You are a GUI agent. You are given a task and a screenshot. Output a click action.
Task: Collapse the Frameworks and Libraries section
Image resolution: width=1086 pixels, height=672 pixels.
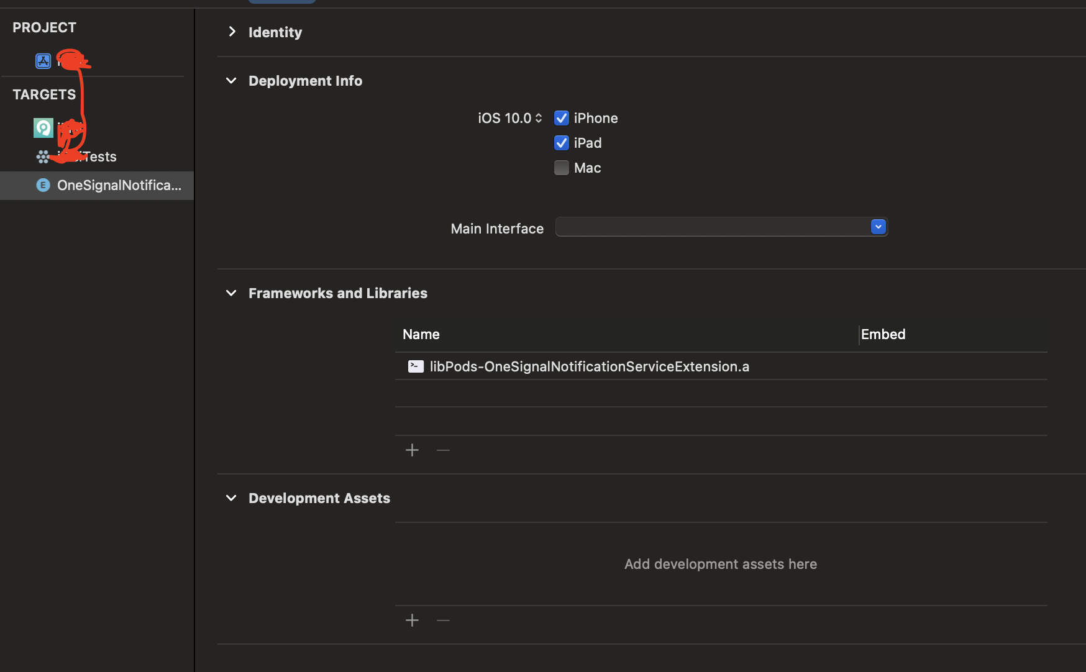point(231,293)
